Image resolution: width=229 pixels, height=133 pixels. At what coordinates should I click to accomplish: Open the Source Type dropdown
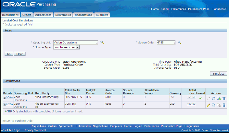(66, 47)
